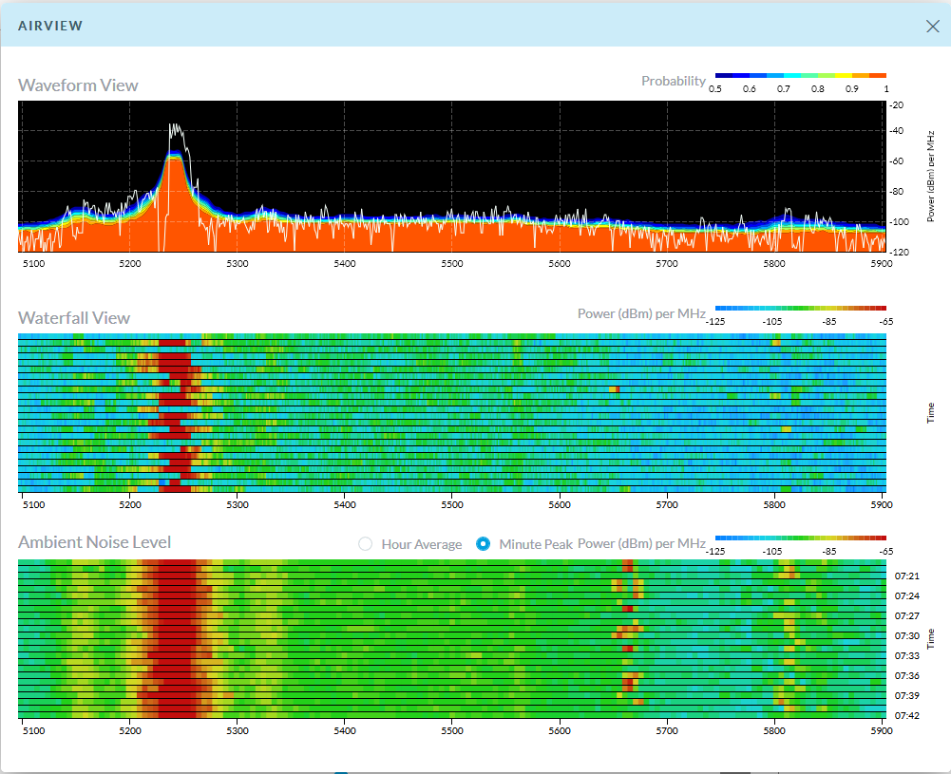
Task: Click the Waterfall View heading
Action: click(74, 318)
